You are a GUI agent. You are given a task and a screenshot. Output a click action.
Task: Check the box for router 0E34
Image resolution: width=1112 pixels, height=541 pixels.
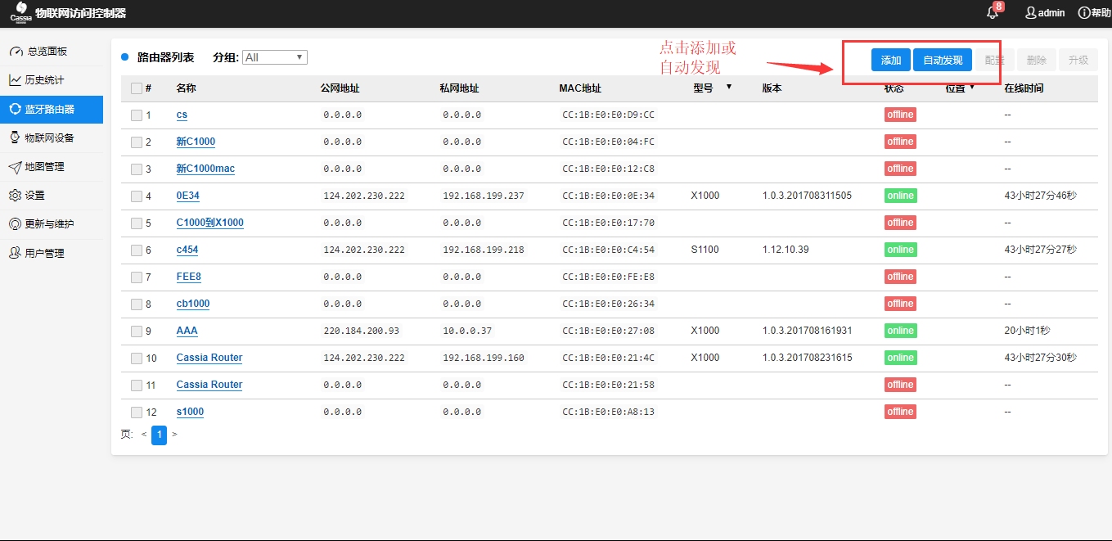pyautogui.click(x=137, y=196)
